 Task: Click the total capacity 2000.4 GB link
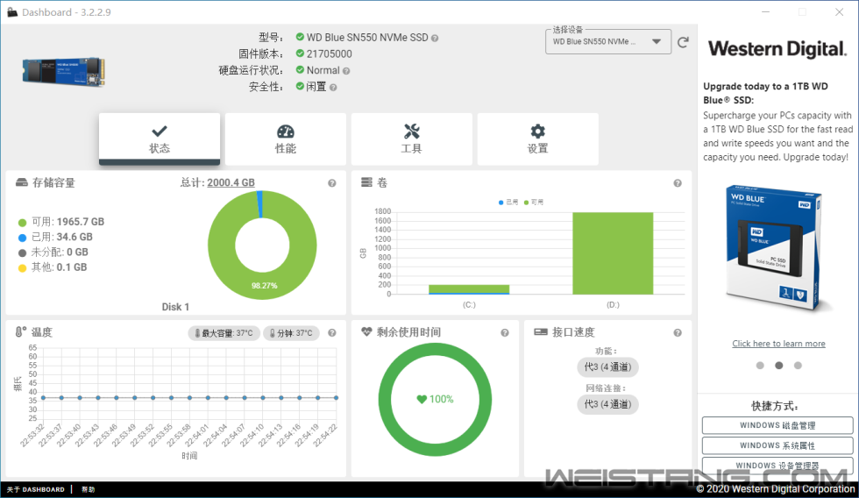pyautogui.click(x=231, y=182)
